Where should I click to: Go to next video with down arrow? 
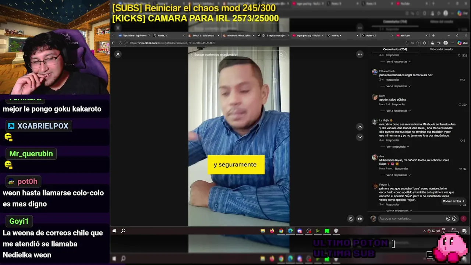[360, 137]
